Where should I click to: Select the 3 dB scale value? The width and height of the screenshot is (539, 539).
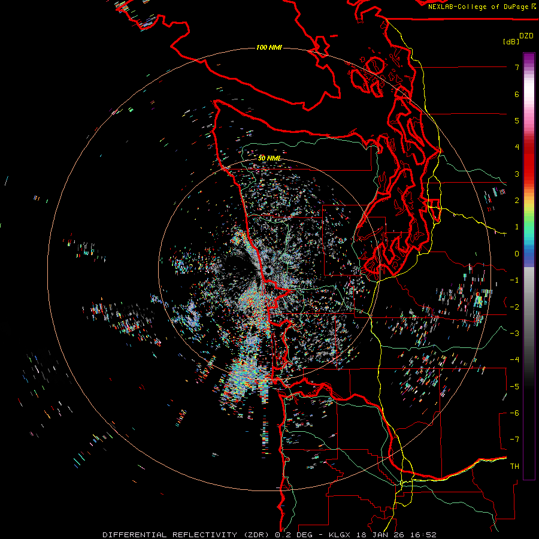pyautogui.click(x=517, y=174)
